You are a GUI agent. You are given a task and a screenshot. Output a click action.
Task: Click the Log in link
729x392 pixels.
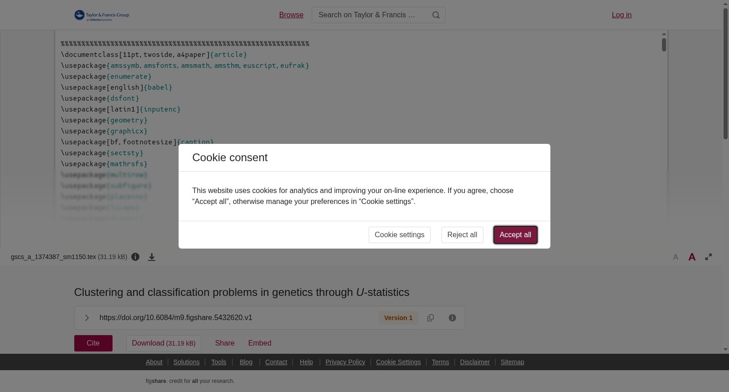click(x=621, y=15)
